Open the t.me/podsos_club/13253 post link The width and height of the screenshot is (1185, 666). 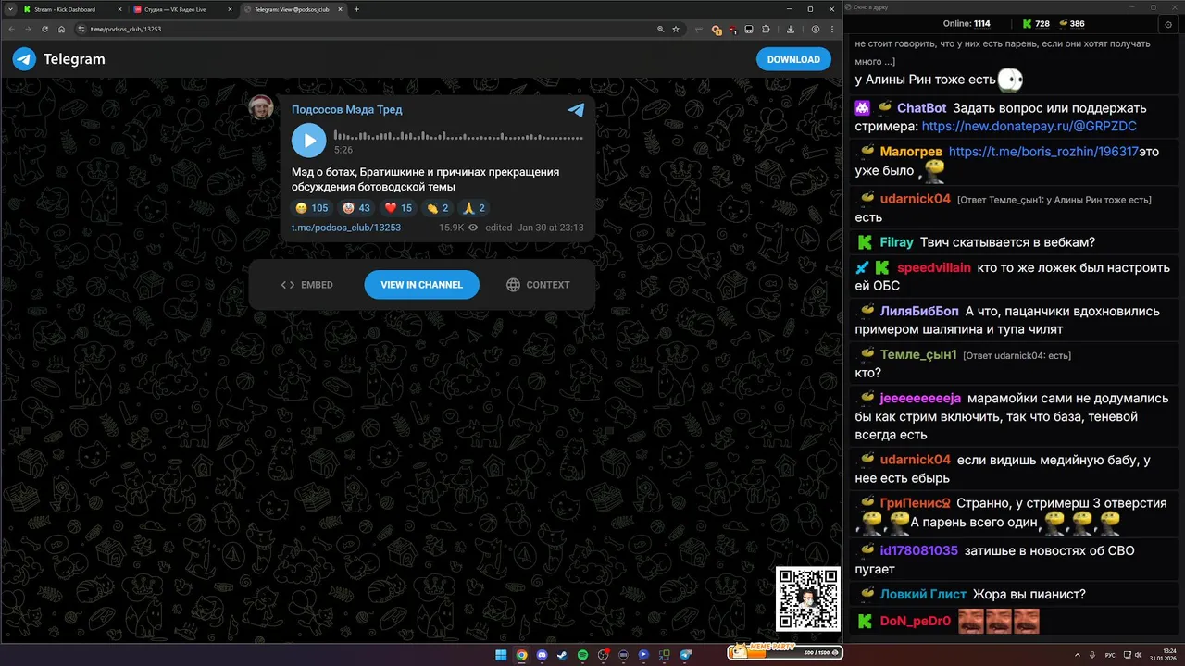click(346, 228)
